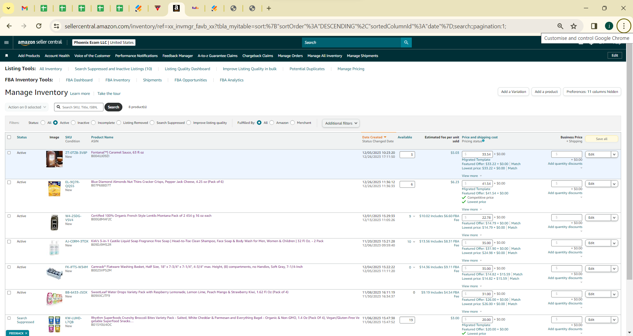
Task: Click the inventory Search button
Action: pos(113,107)
